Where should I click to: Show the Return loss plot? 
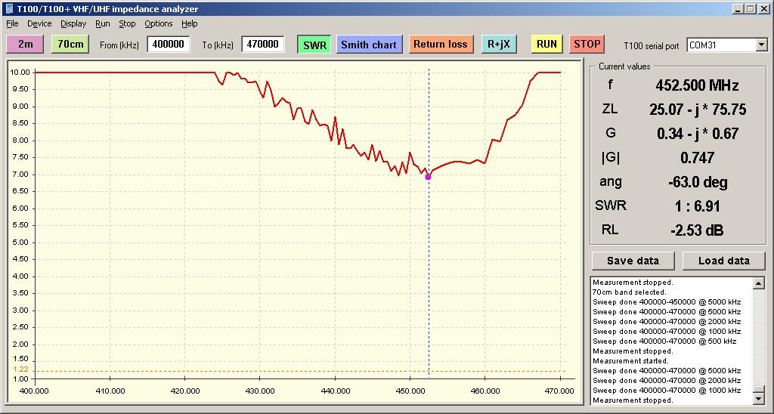tap(441, 44)
